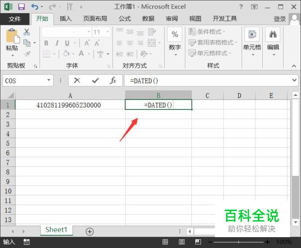Screen dimensions: 301x248
Task: Switch to the 数据 Data tab
Action: pyautogui.click(x=148, y=19)
